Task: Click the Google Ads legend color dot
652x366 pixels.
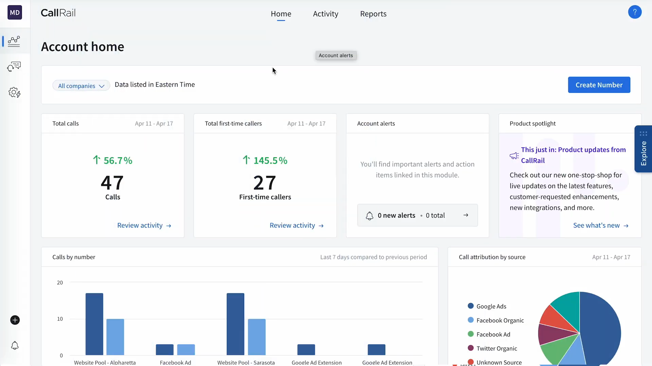Action: [471, 306]
